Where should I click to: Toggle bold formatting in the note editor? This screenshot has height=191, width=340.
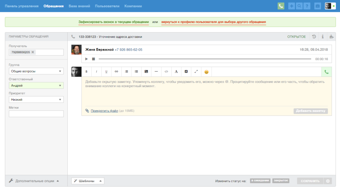(x=86, y=71)
